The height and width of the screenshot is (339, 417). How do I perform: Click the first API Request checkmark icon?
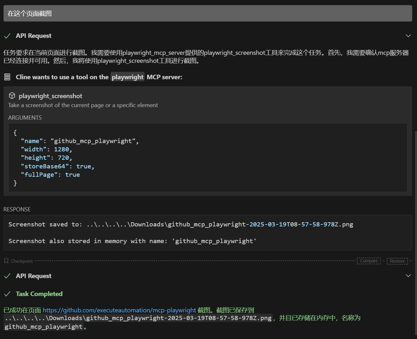pyautogui.click(x=7, y=36)
